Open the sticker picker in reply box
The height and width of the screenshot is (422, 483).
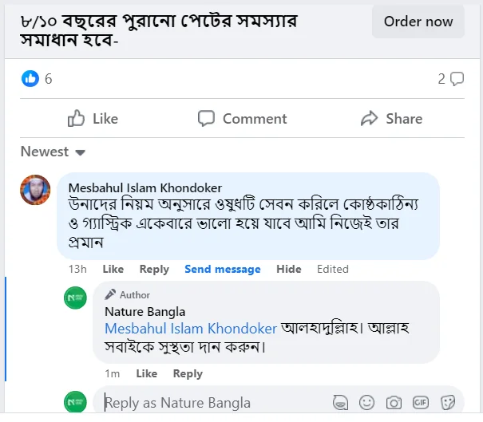point(448,402)
